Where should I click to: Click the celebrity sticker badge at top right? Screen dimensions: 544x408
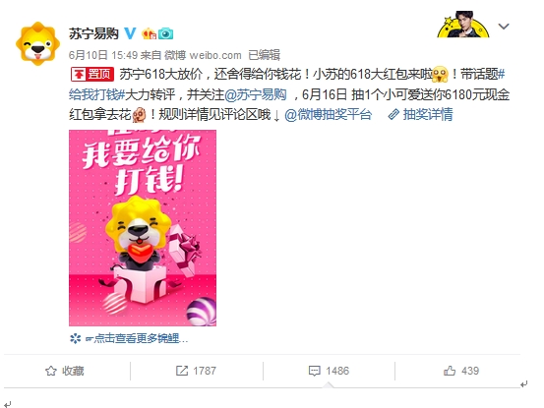(x=463, y=24)
